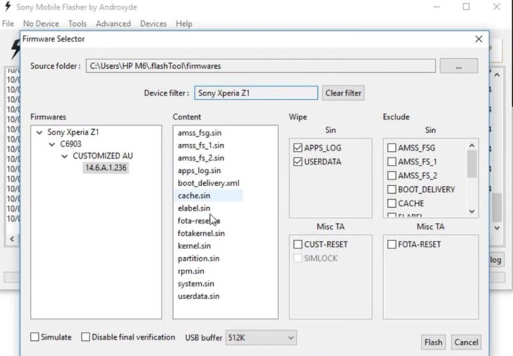The width and height of the screenshot is (513, 356).
Task: Click the Sony Mobile Flasher app icon
Action: [x=7, y=7]
